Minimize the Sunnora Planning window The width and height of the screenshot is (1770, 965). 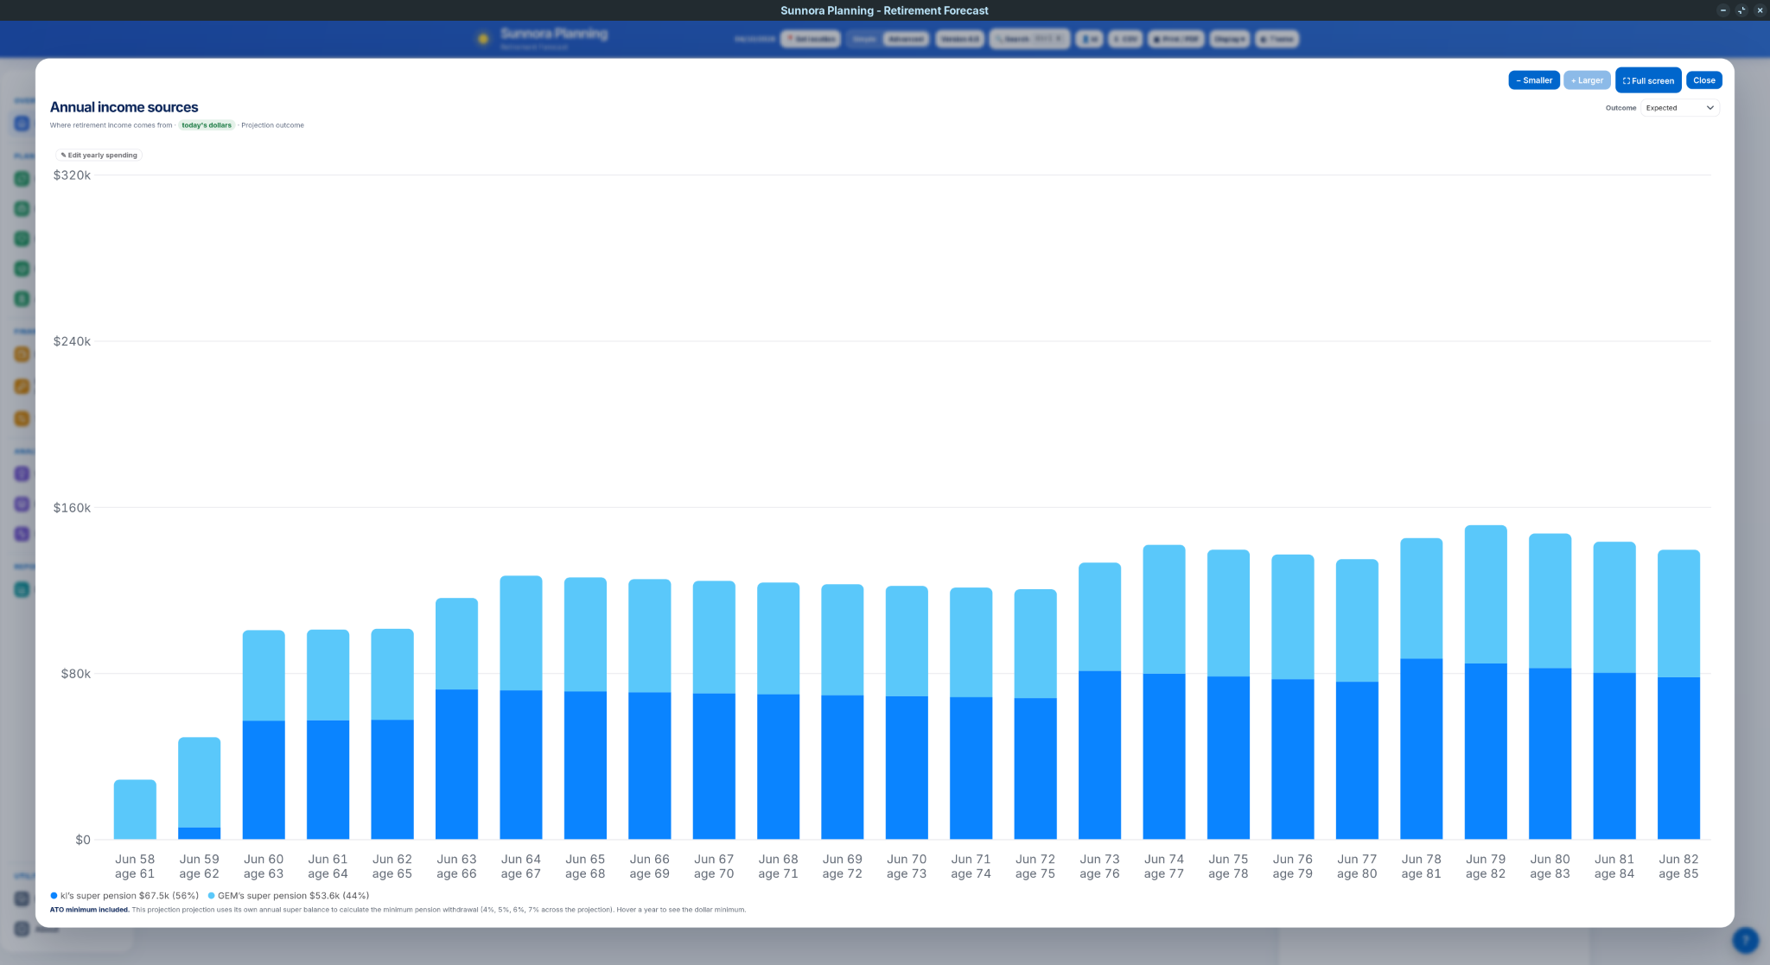coord(1722,10)
